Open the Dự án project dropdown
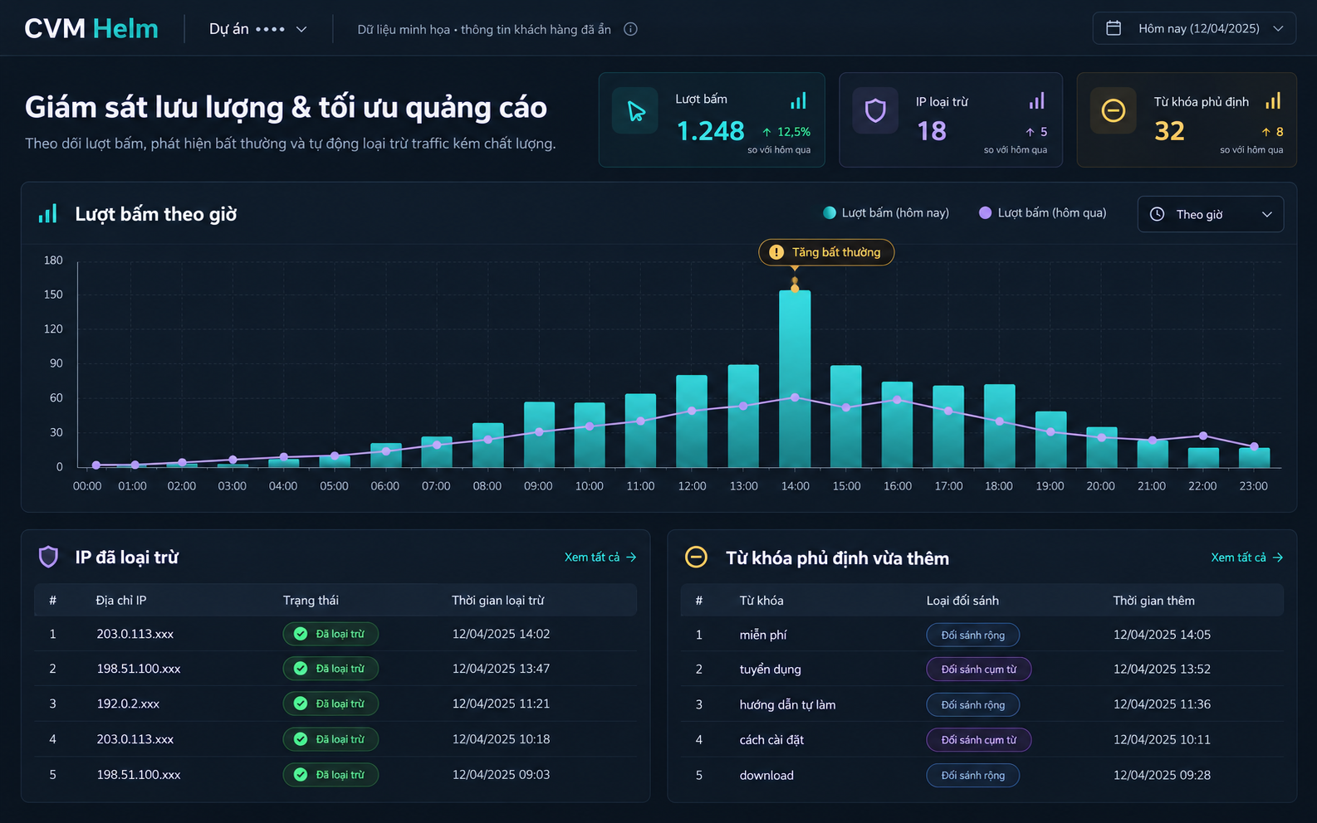Image resolution: width=1317 pixels, height=823 pixels. pos(258,29)
